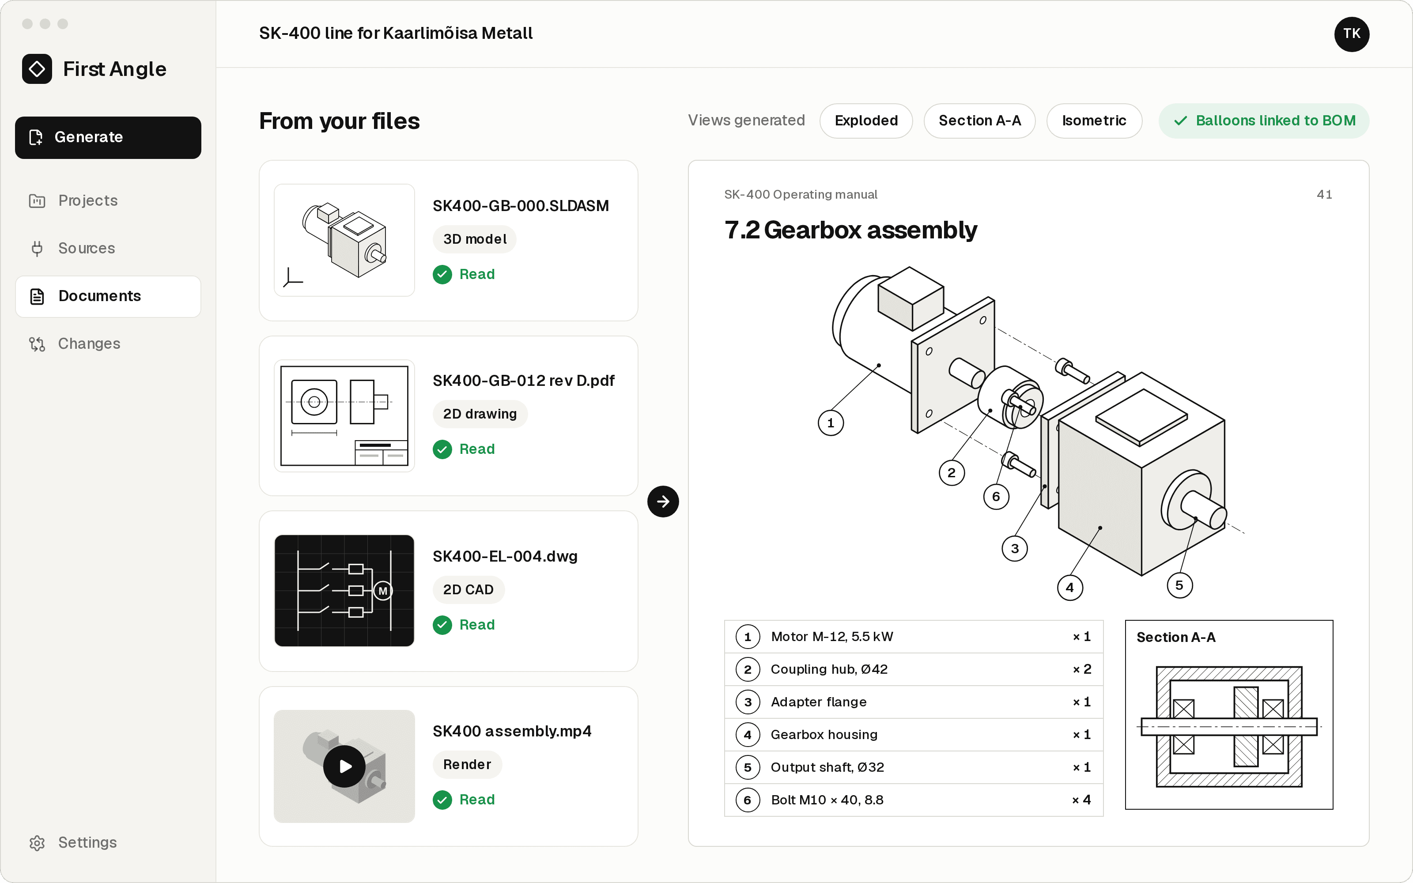
Task: Go to Documents in the sidebar
Action: point(108,297)
